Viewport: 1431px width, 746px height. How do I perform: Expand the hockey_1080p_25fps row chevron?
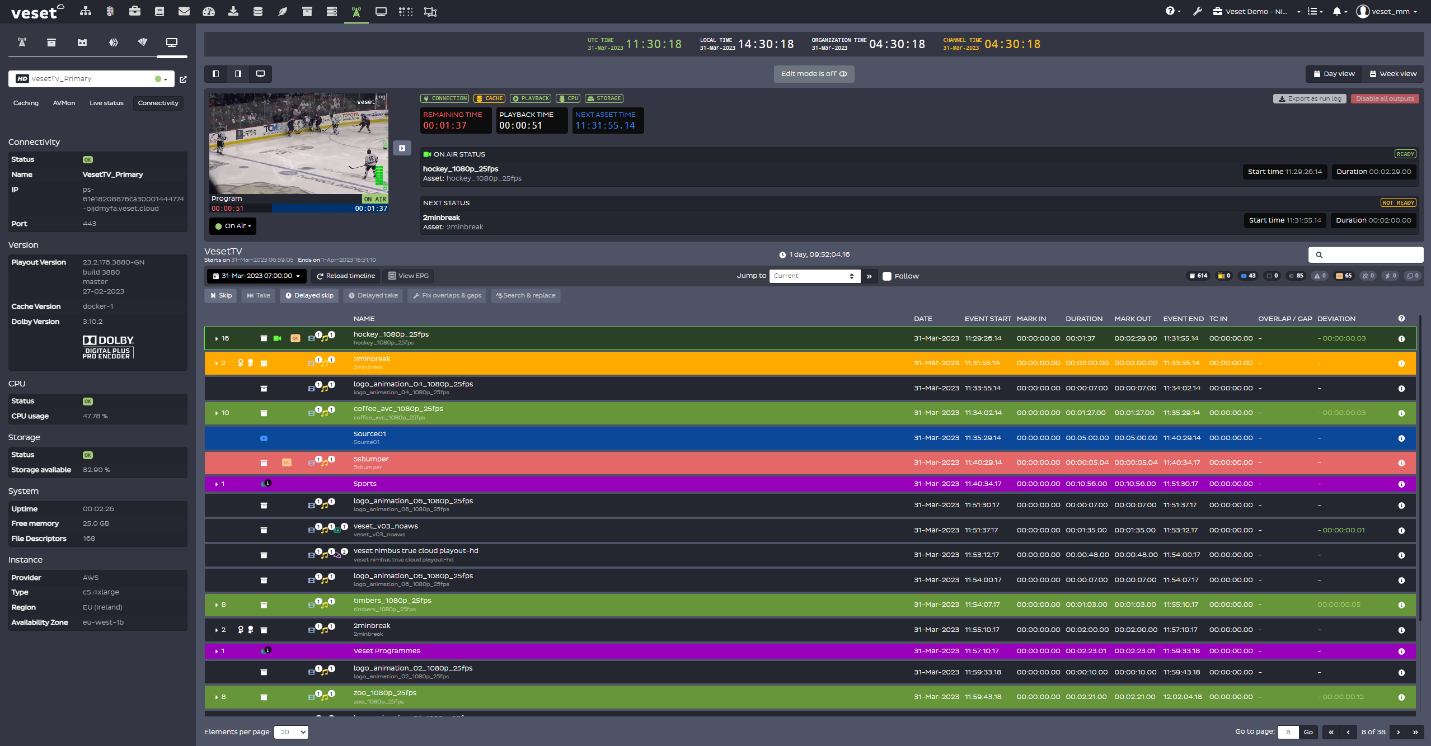pos(216,338)
